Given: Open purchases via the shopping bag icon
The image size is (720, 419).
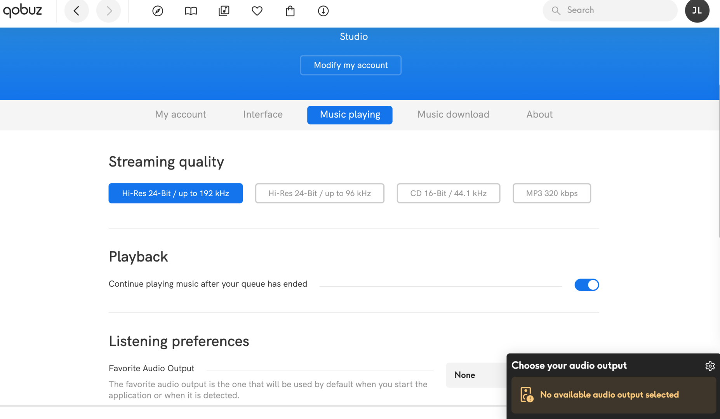Looking at the screenshot, I should [x=290, y=11].
